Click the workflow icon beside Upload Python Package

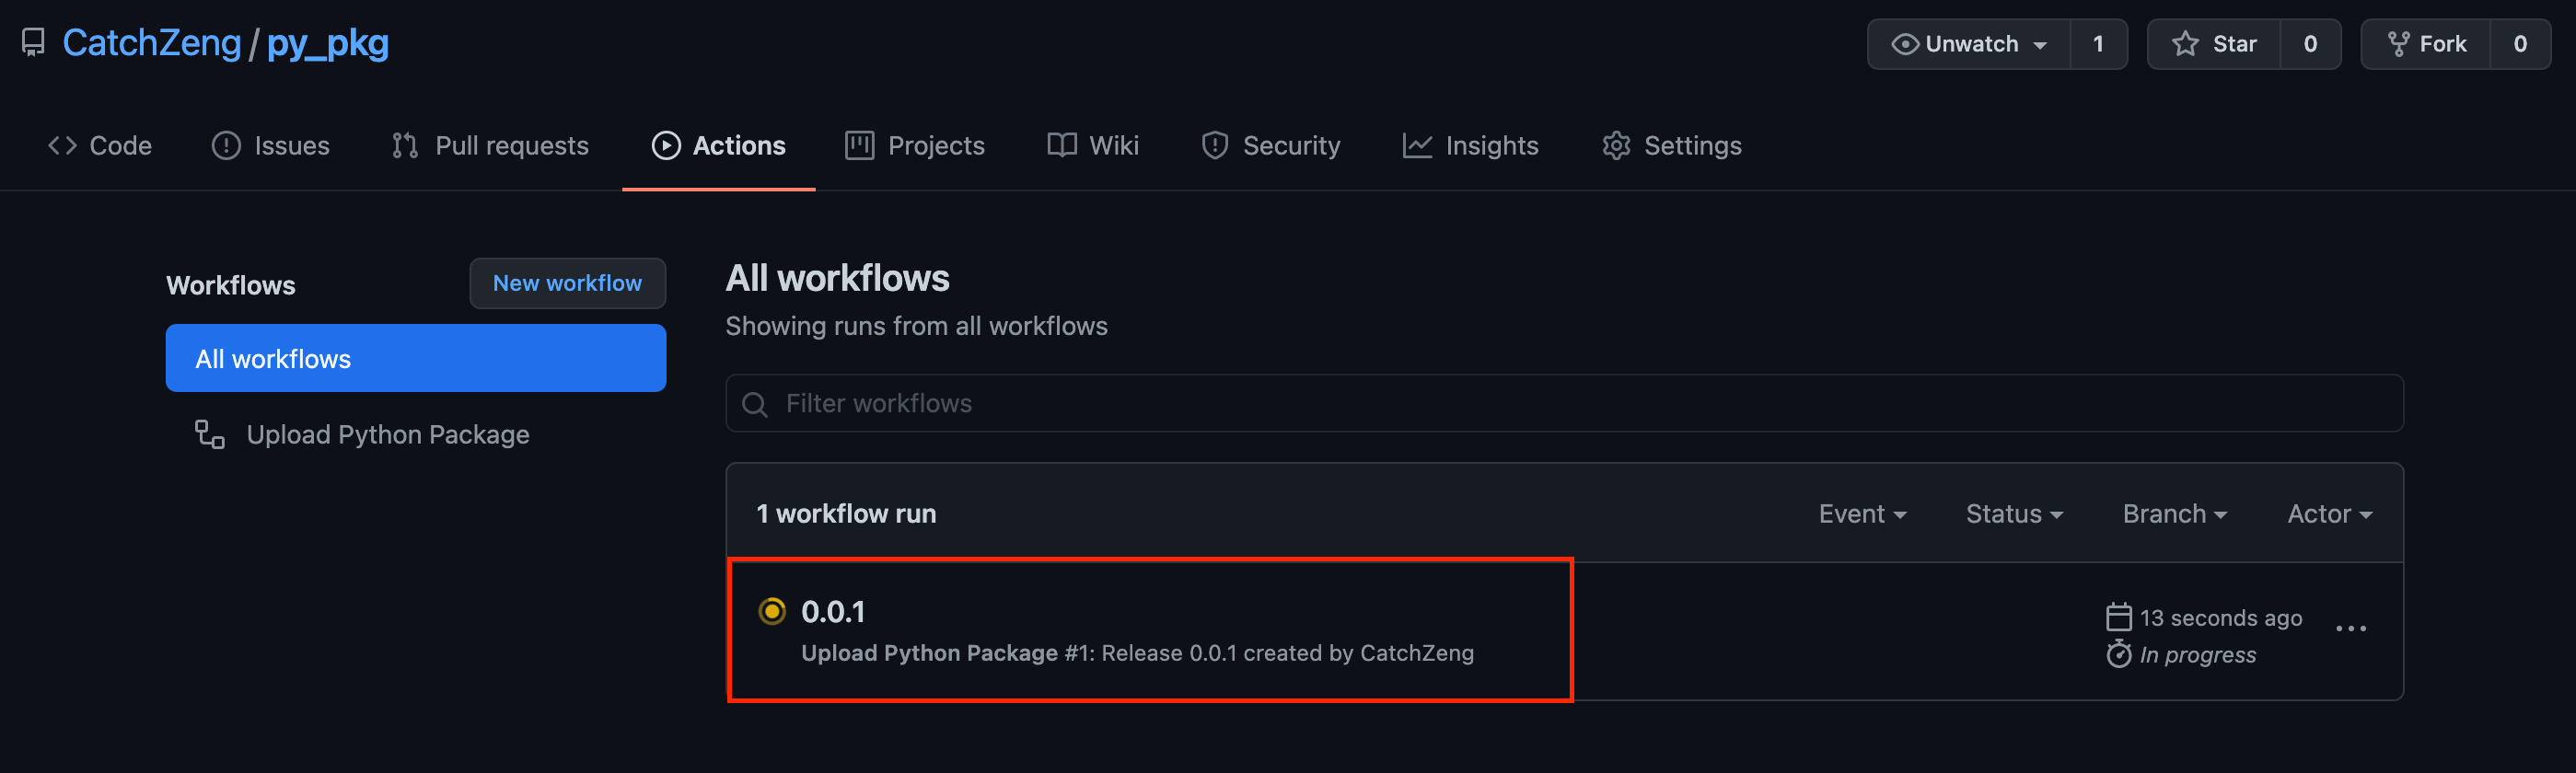coord(209,434)
